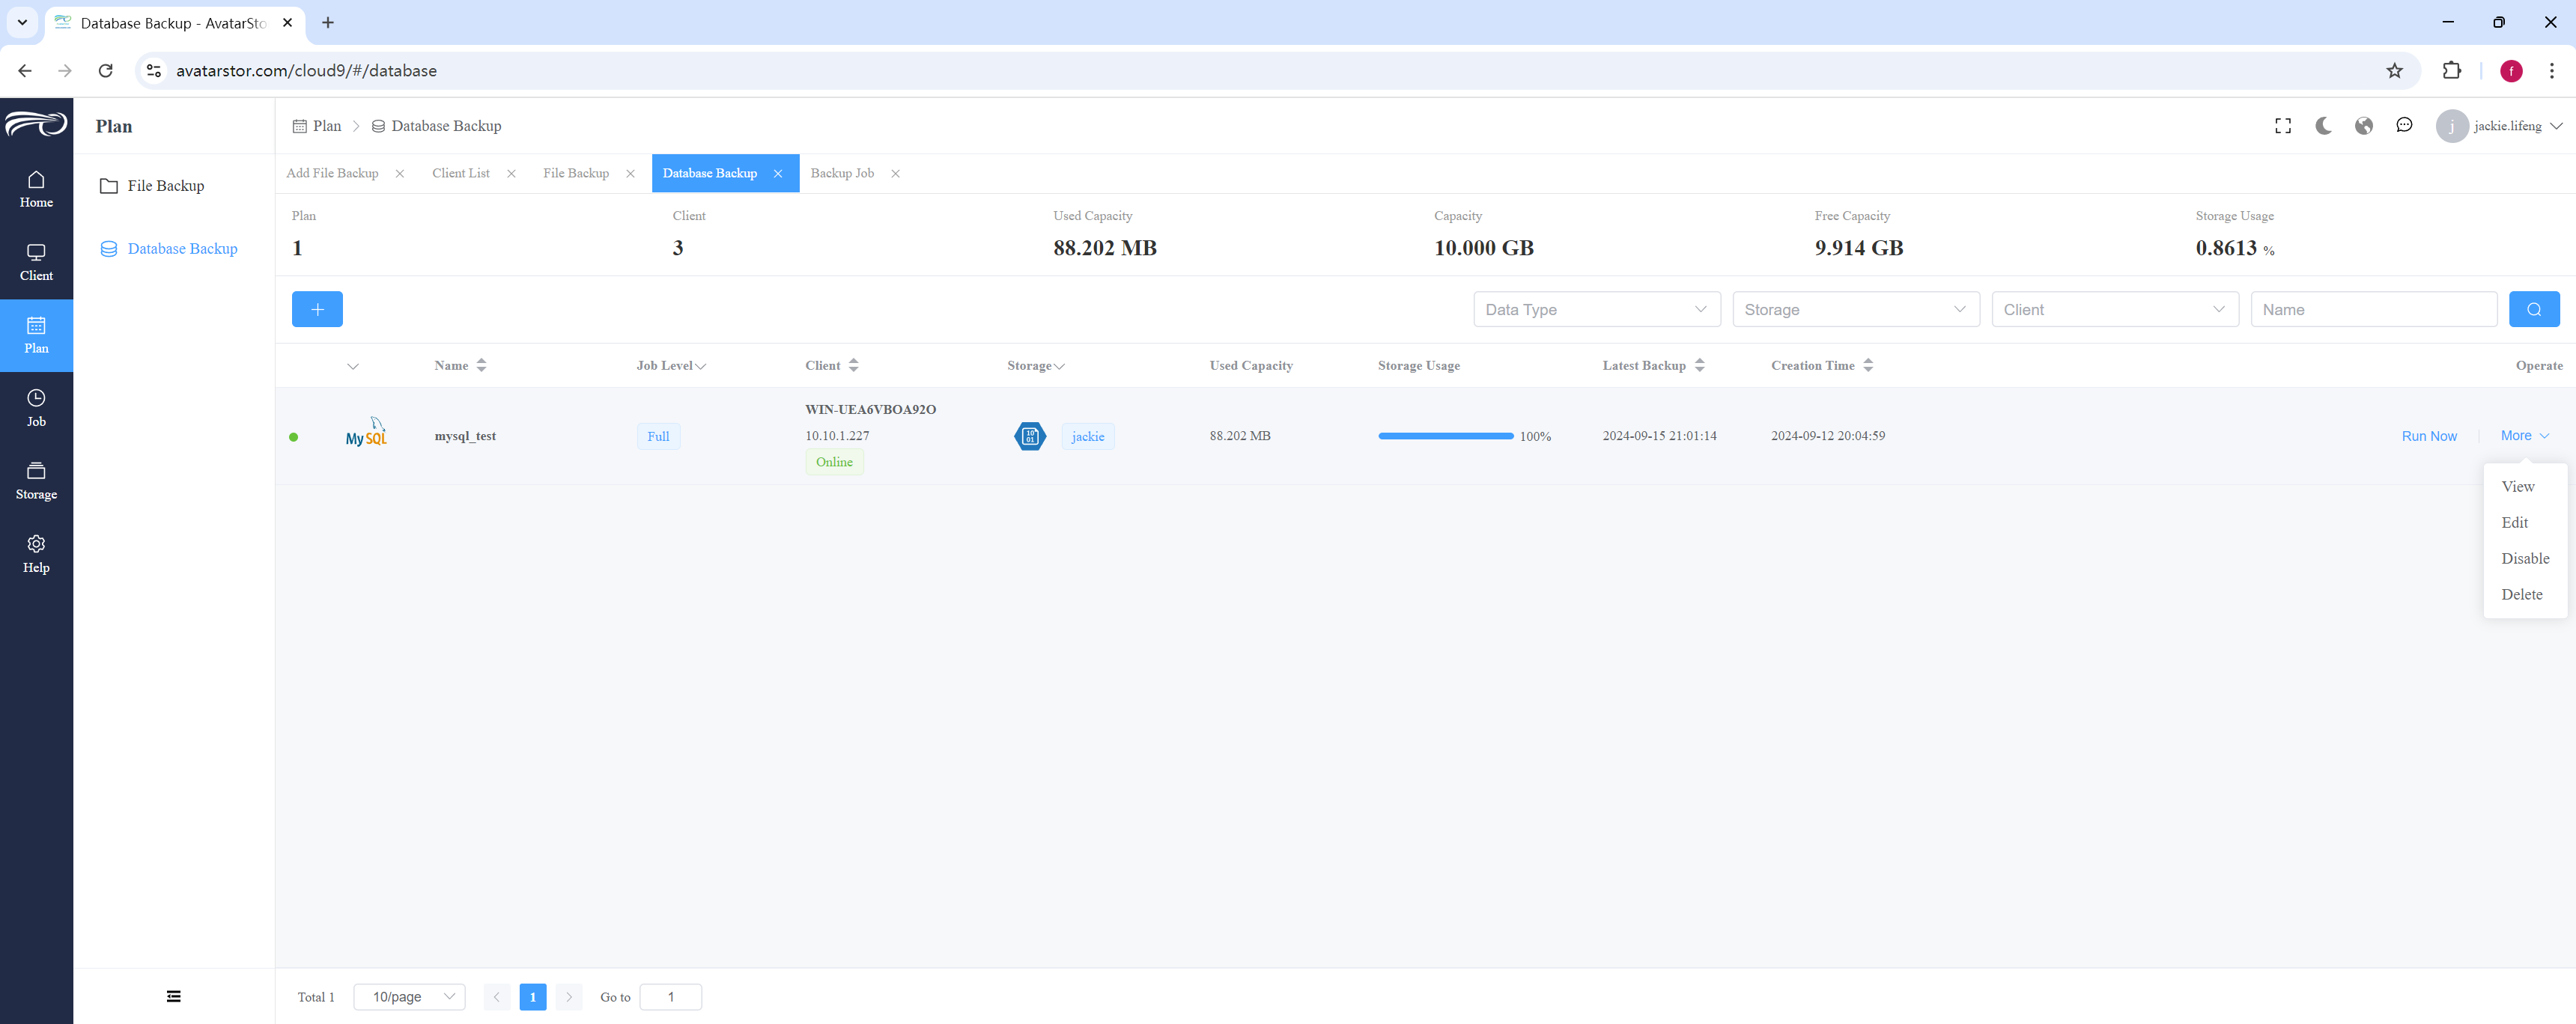Close the Client List tab
The image size is (2576, 1024).
click(x=511, y=174)
